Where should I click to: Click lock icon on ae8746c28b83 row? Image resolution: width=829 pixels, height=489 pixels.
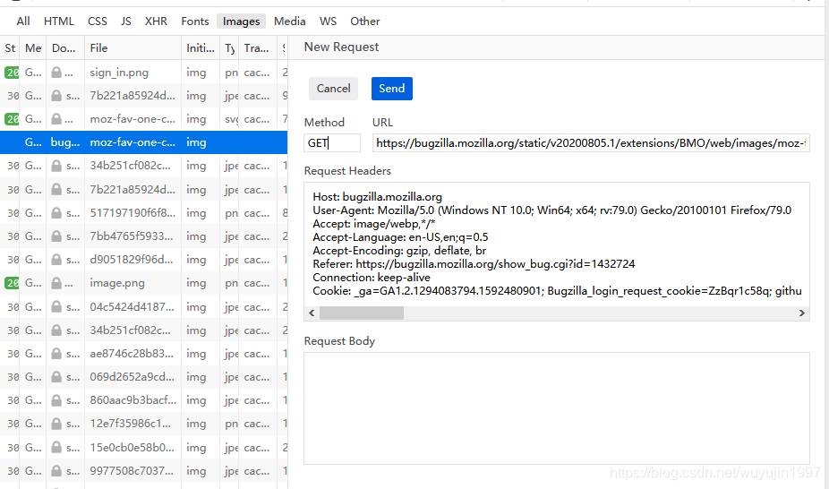click(x=56, y=353)
